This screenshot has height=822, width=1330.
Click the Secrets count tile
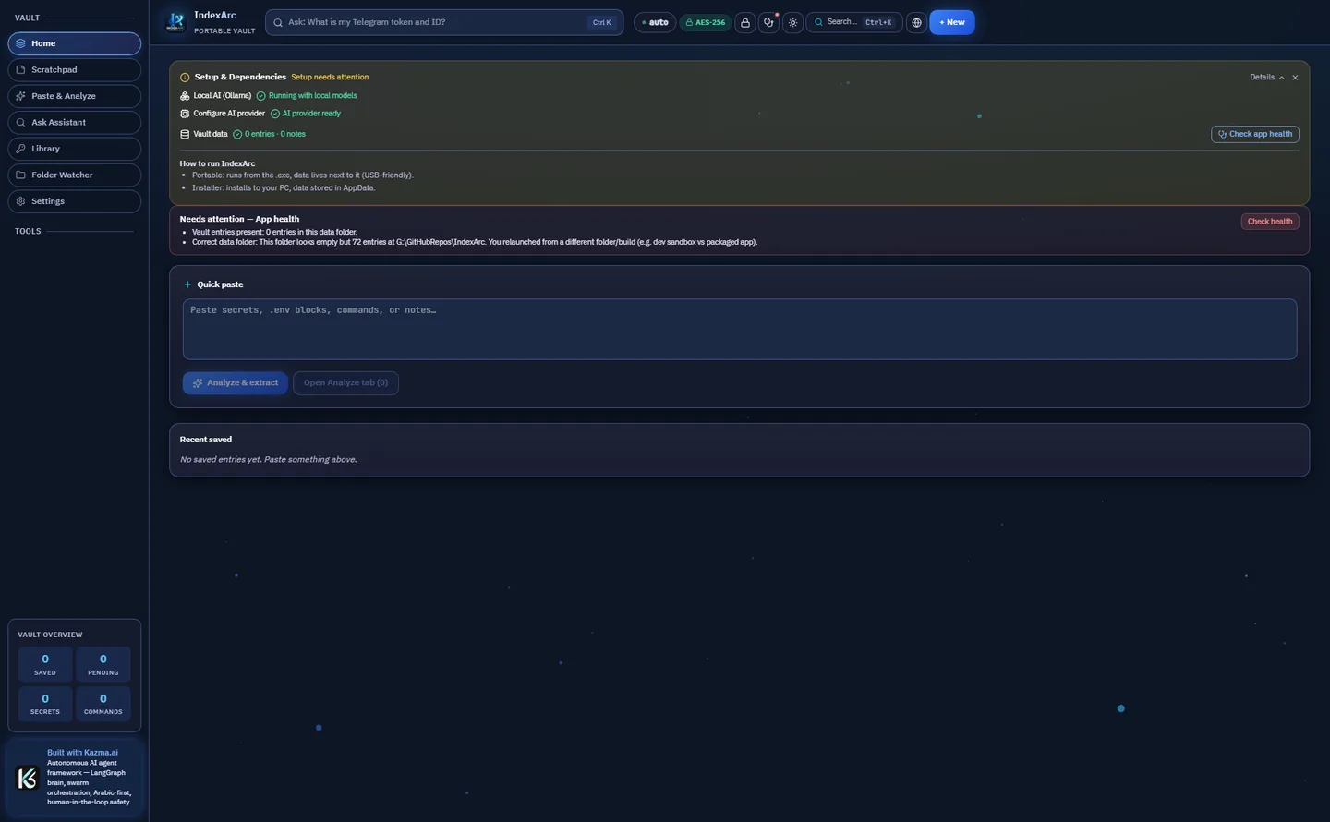[x=45, y=704]
